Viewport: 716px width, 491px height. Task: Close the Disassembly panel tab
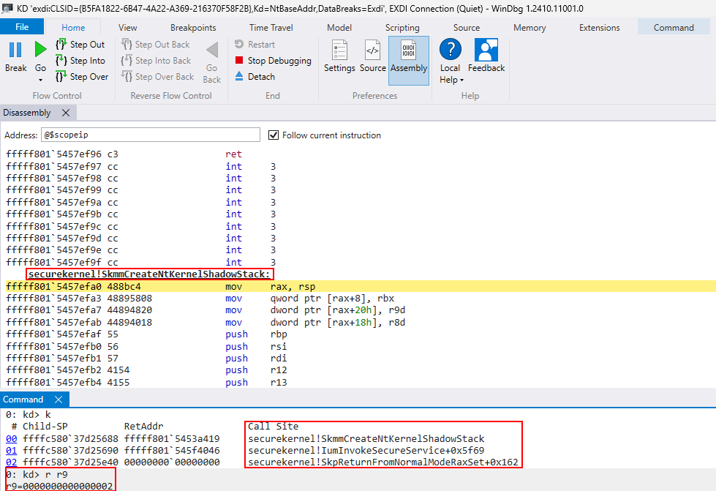(66, 113)
